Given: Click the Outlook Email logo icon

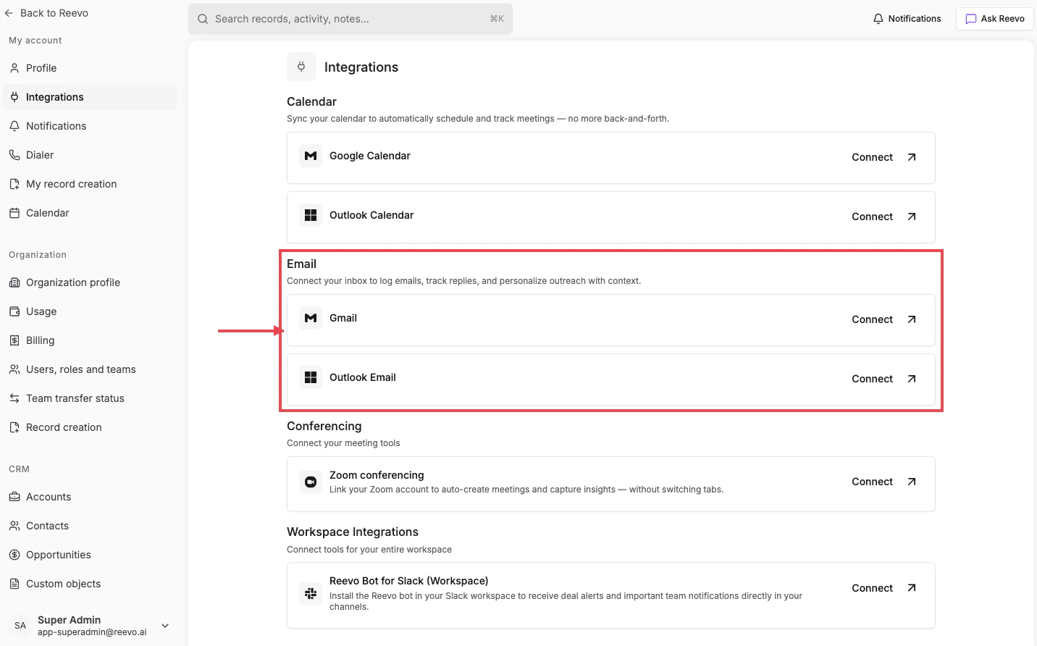Looking at the screenshot, I should tap(311, 377).
